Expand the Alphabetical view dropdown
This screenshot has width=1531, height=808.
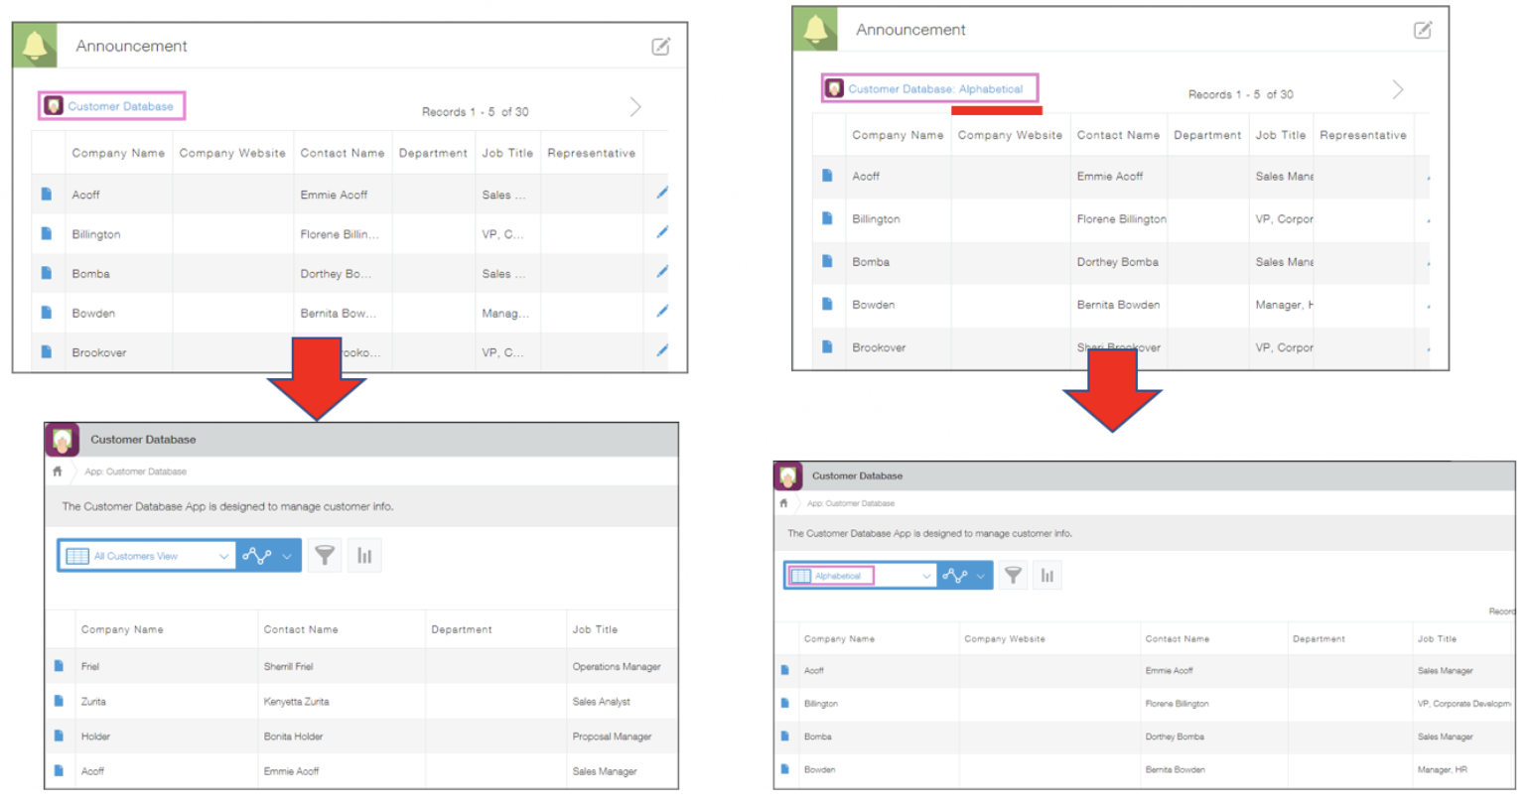pyautogui.click(x=926, y=576)
